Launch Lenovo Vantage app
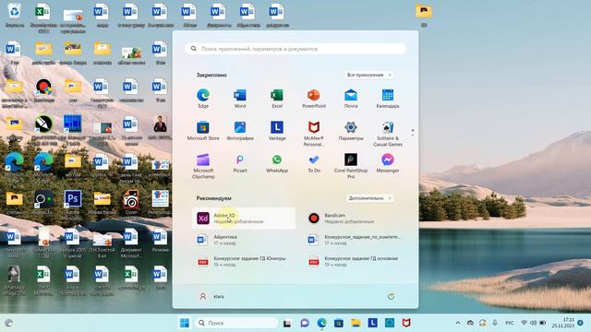 [x=277, y=131]
